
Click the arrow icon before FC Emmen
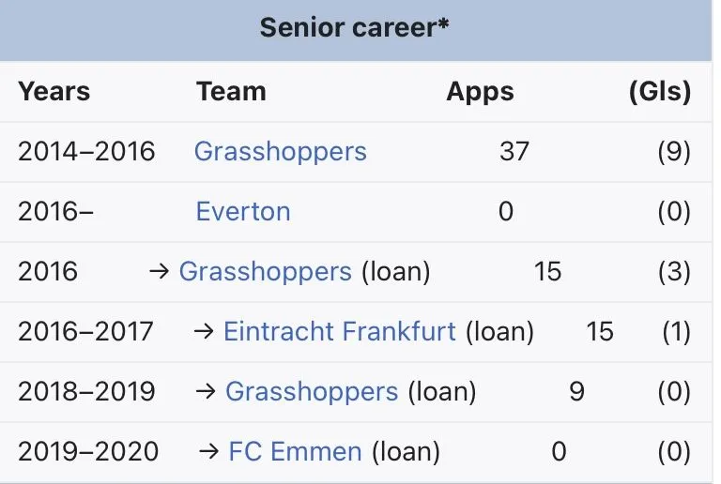tap(208, 452)
